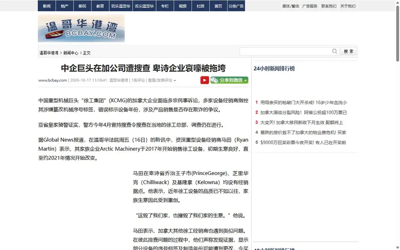
Task: Click the 温哥华港湾 author link under headline
Action: coord(119,80)
